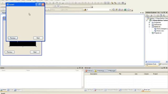Switch to the Call Stack tab
The width and height of the screenshot is (168, 94).
[89, 90]
